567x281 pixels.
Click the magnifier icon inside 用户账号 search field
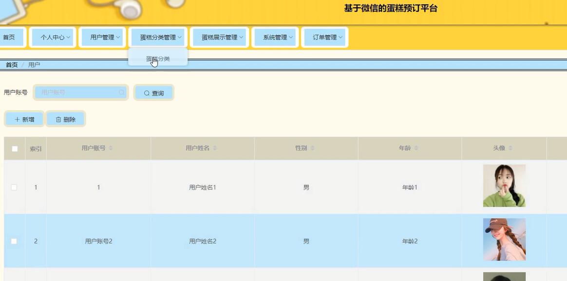(x=121, y=92)
